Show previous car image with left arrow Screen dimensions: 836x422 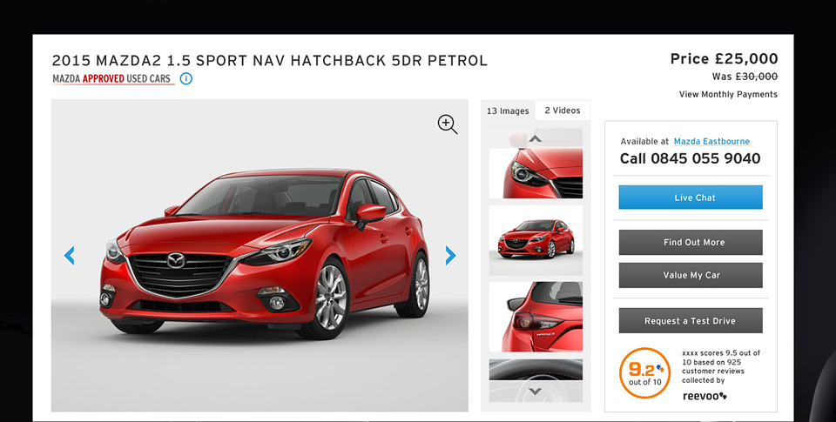point(70,256)
